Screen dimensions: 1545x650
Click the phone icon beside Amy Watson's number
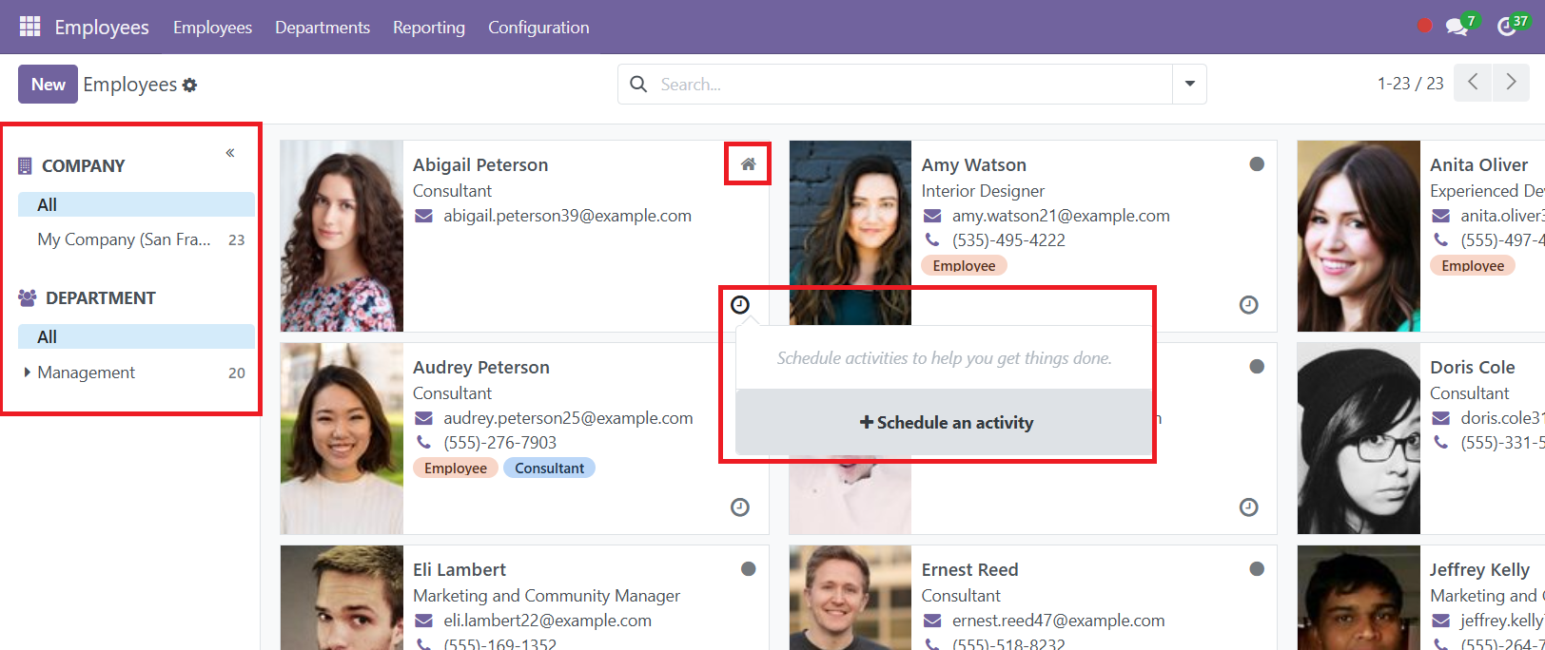click(932, 240)
